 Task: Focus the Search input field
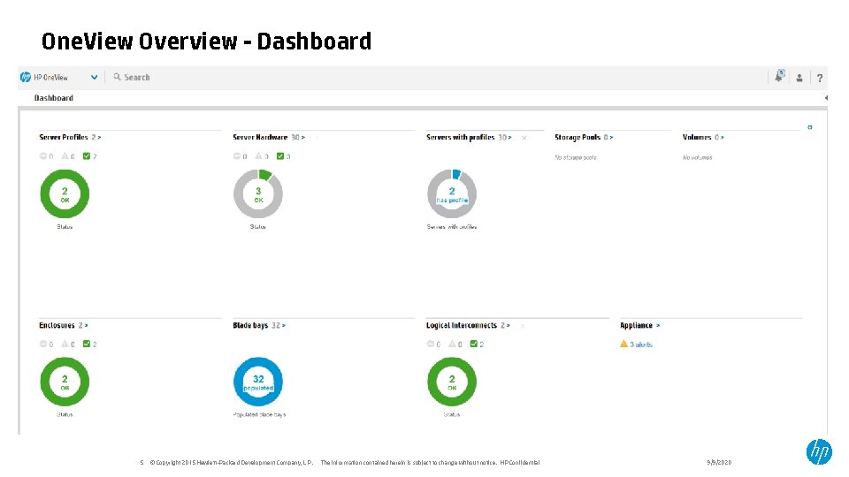[137, 78]
